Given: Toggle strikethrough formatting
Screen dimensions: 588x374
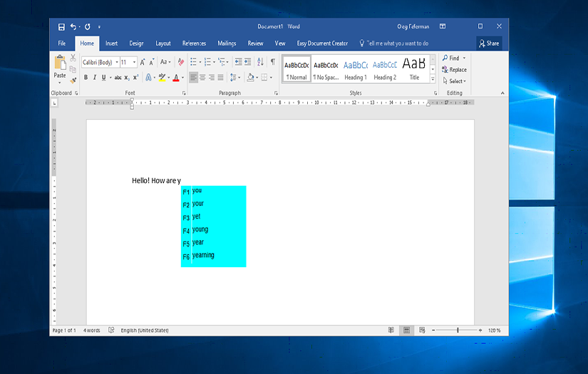Looking at the screenshot, I should (118, 78).
